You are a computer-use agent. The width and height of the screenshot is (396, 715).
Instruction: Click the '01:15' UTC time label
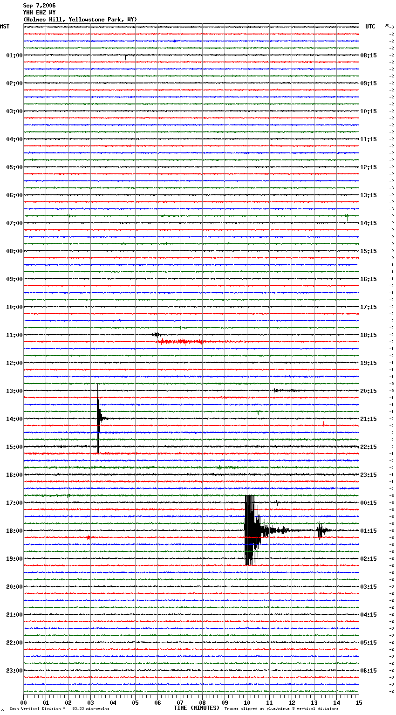(369, 531)
